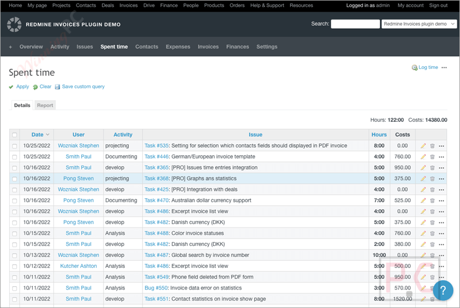Image resolution: width=460 pixels, height=308 pixels.
Task: Click the Redmine logo icon in header
Action: [14, 24]
